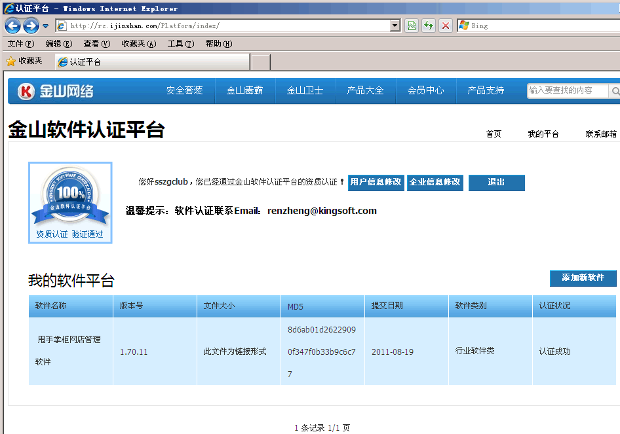Image resolution: width=620 pixels, height=434 pixels.
Task: Open the 查看 menu
Action: click(97, 43)
